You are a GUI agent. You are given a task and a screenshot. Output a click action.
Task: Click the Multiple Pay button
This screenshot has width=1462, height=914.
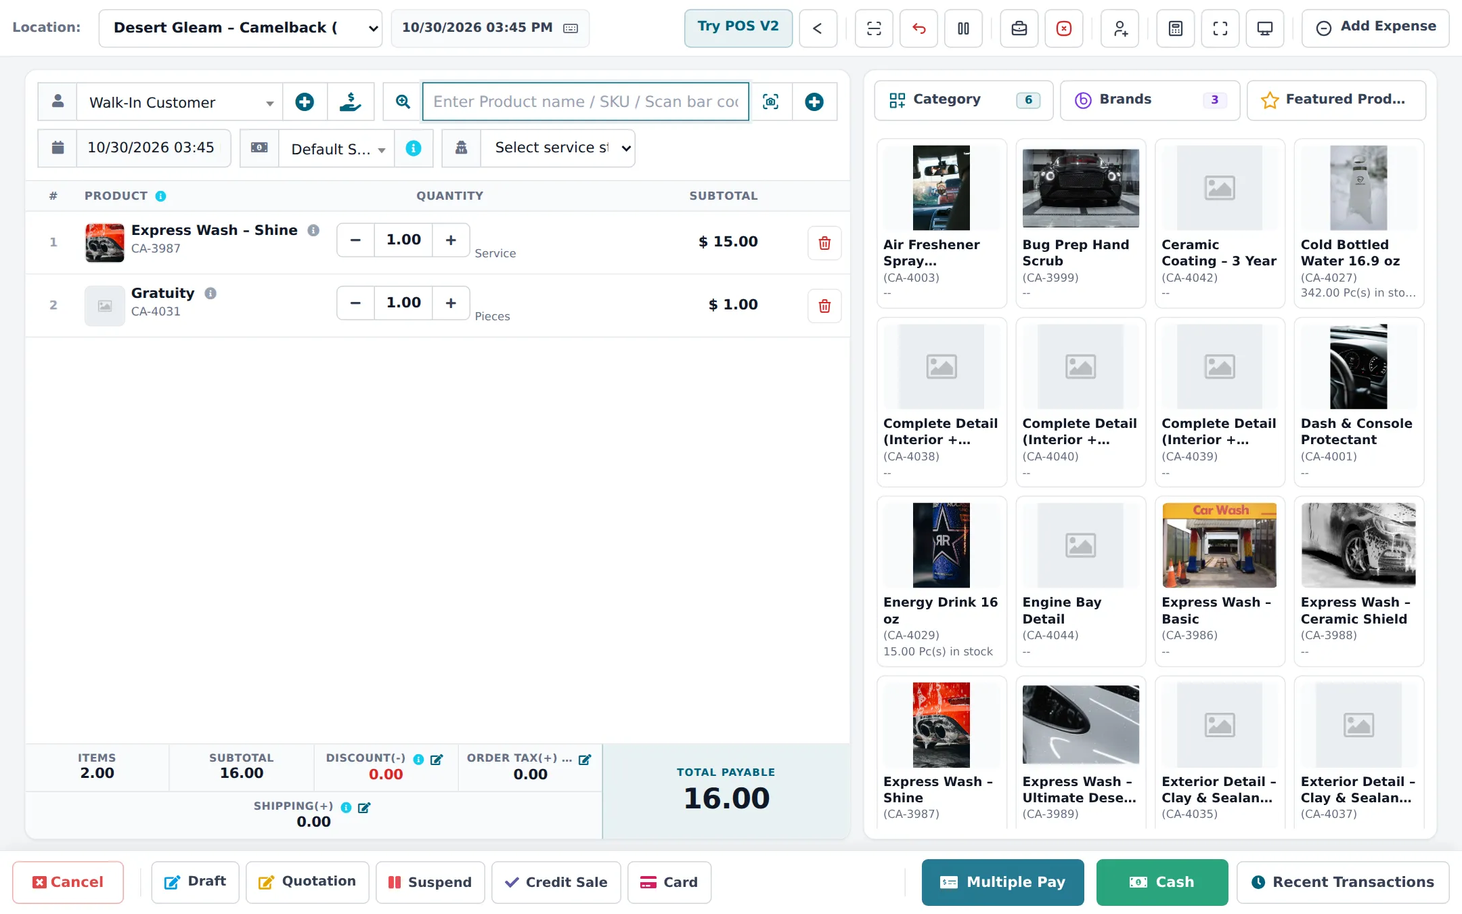pos(1003,882)
